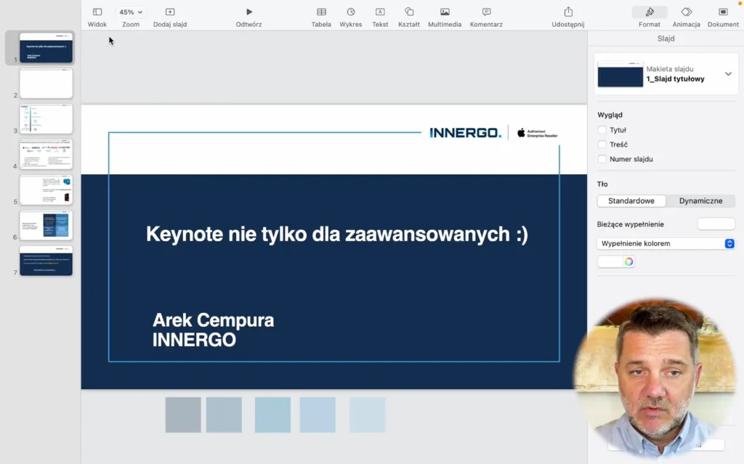Open the Widok view options icon
Image resolution: width=744 pixels, height=464 pixels.
pos(97,12)
